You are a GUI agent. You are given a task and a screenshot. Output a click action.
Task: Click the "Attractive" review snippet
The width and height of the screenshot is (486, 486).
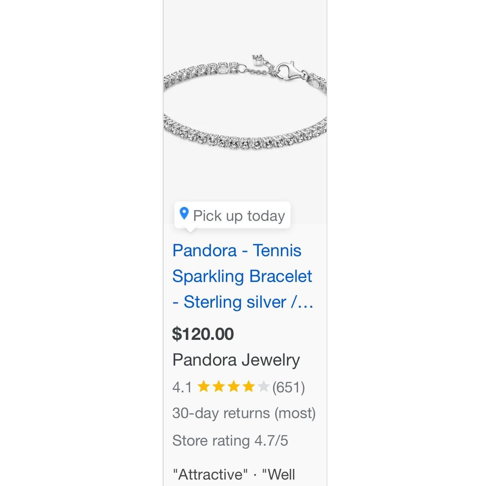[210, 475]
